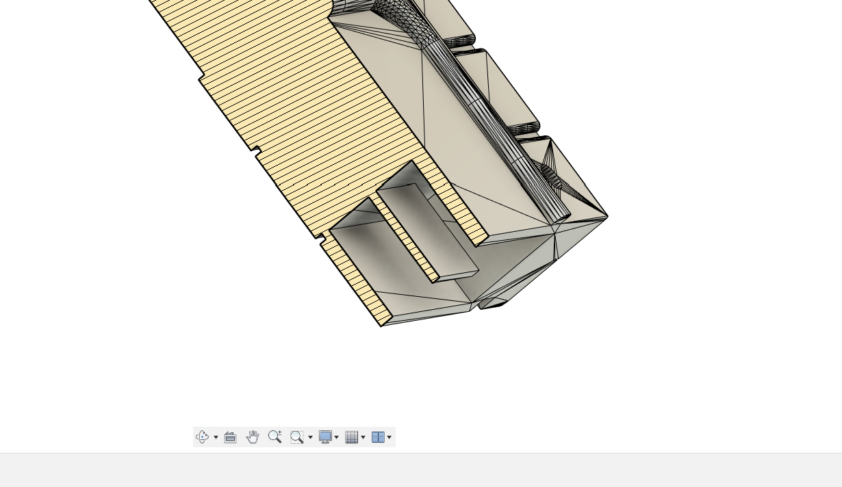842x487 pixels.
Task: Open Display Settings monitor icon
Action: coord(325,437)
